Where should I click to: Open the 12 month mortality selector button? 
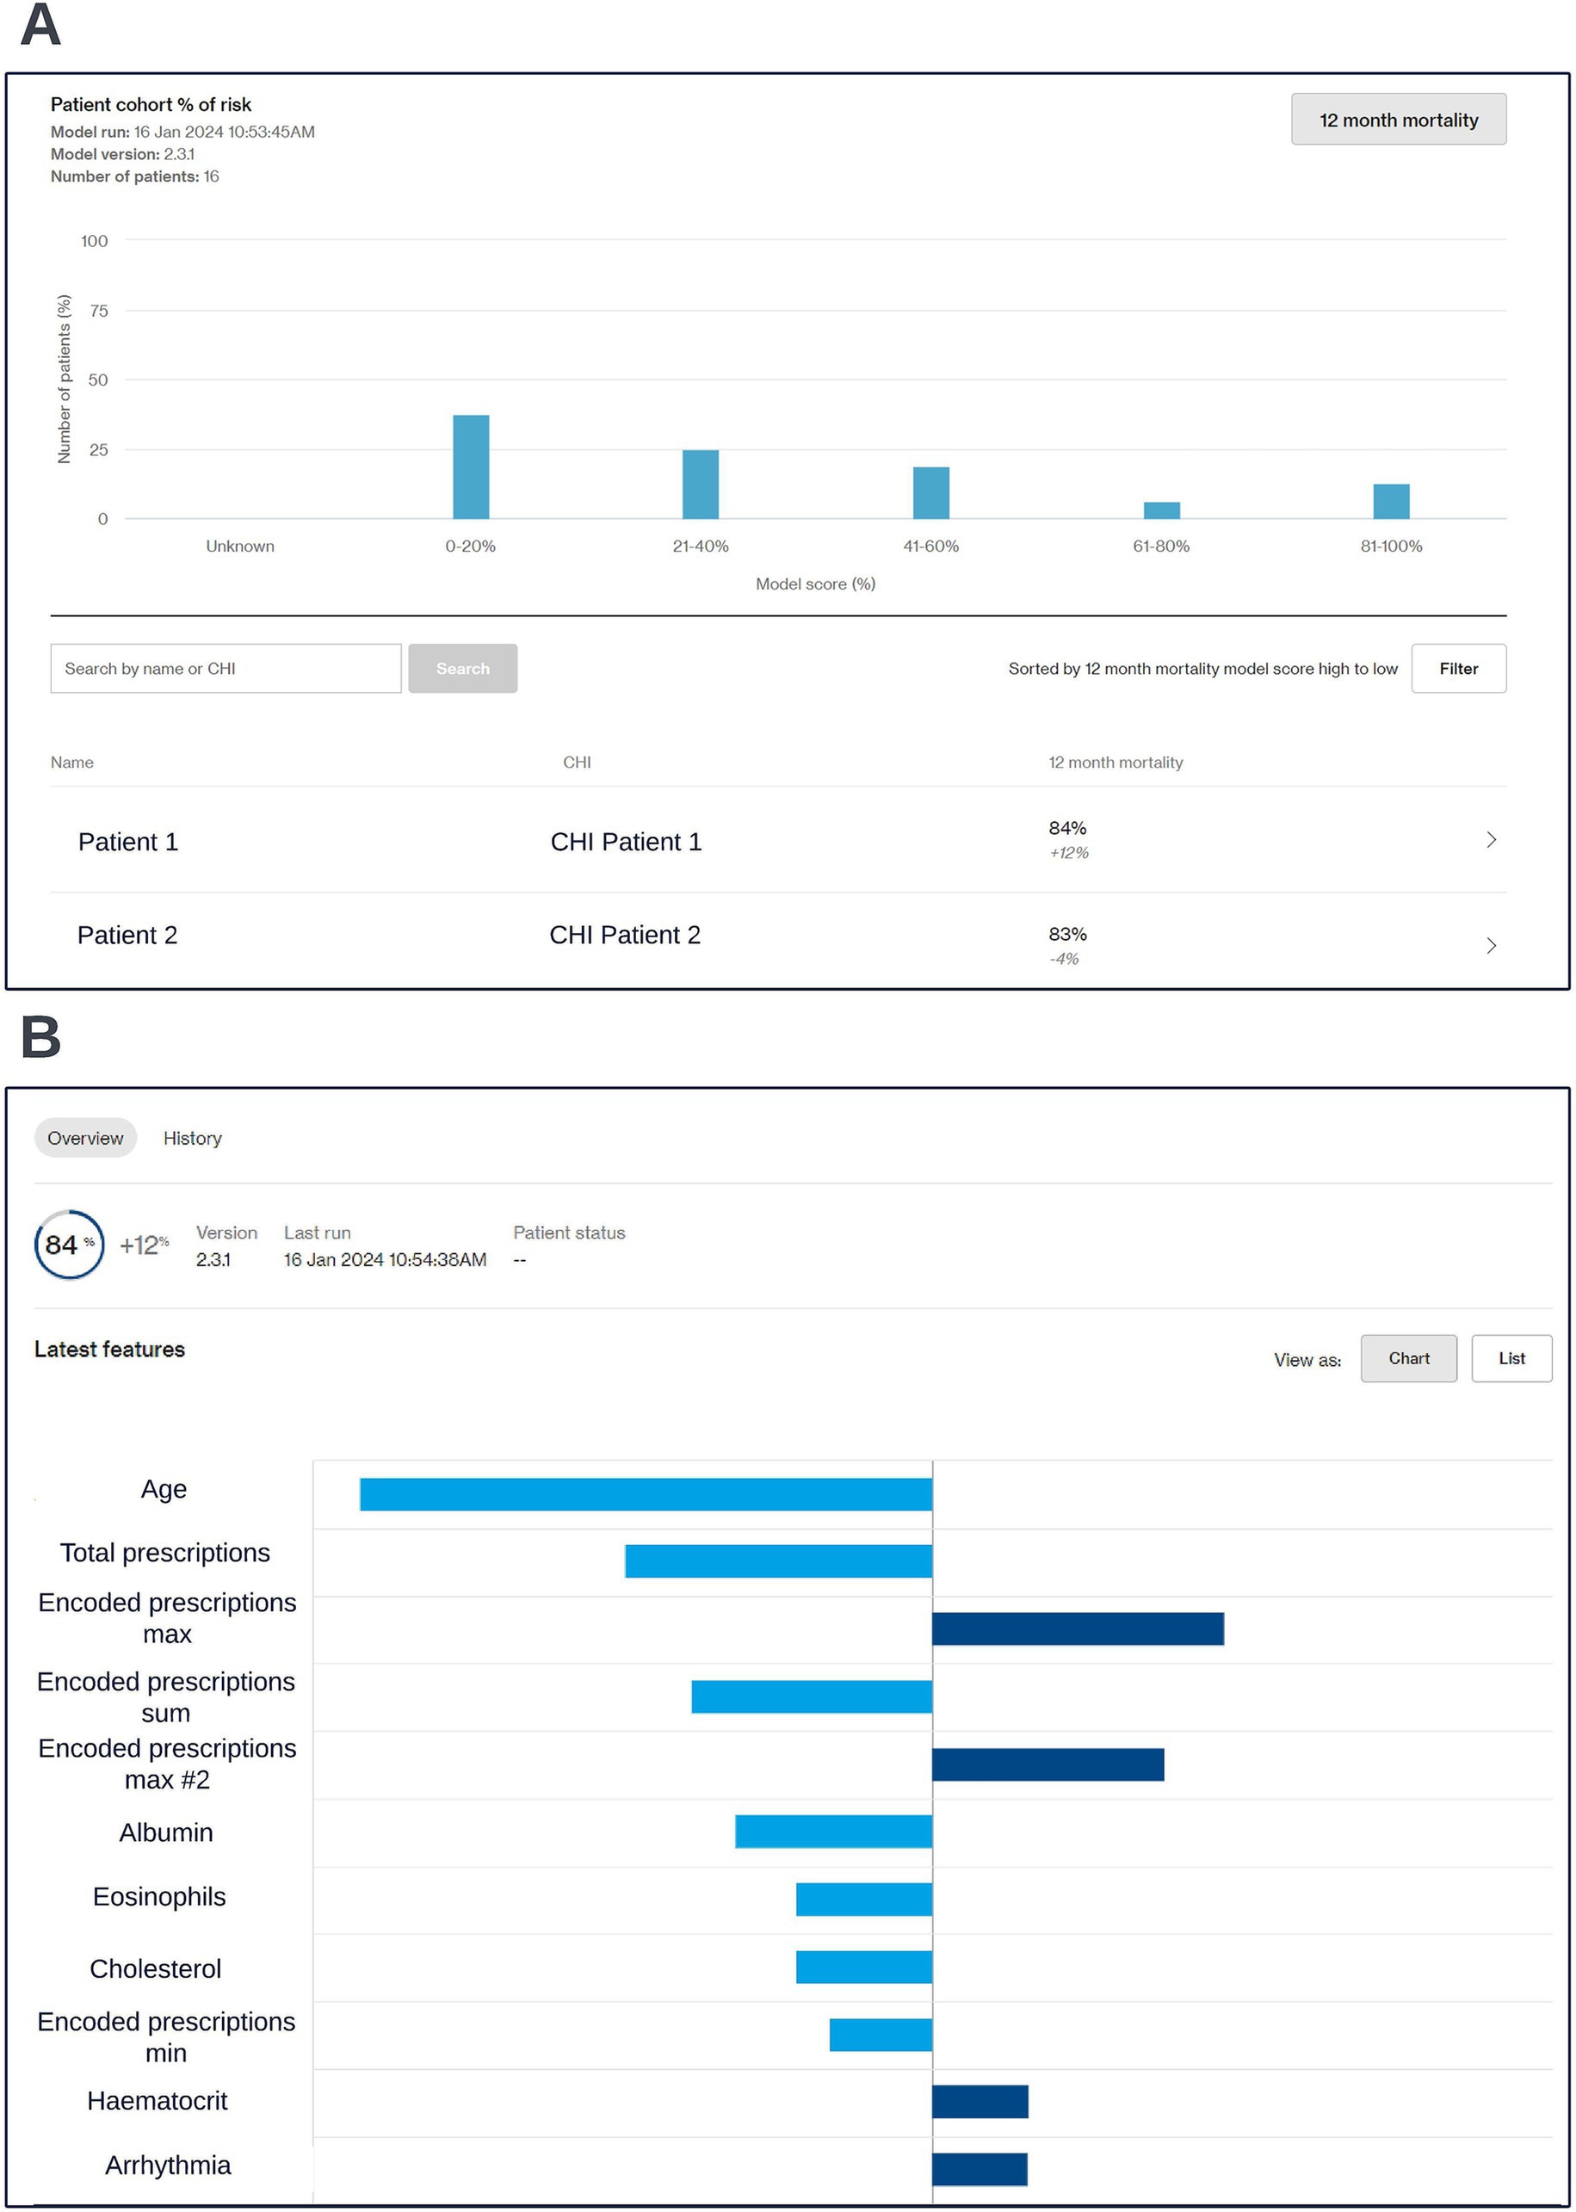coord(1398,120)
